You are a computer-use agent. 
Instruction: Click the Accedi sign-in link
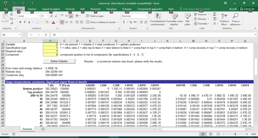[233, 9]
